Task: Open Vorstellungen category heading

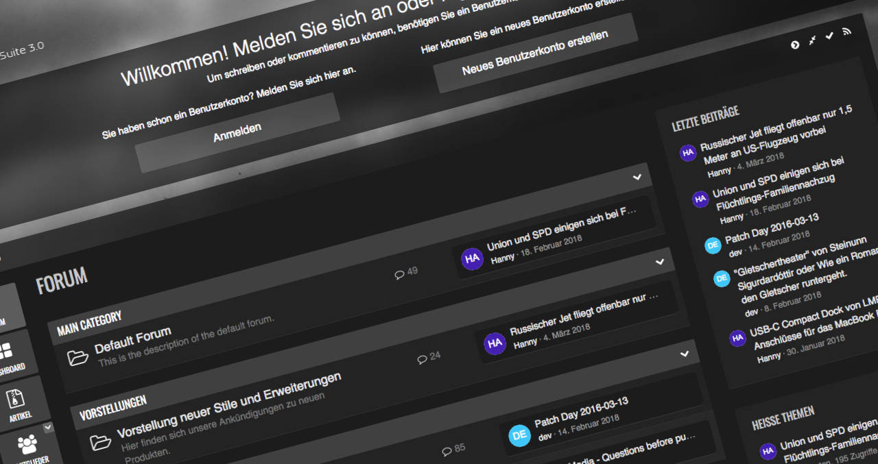Action: (112, 406)
